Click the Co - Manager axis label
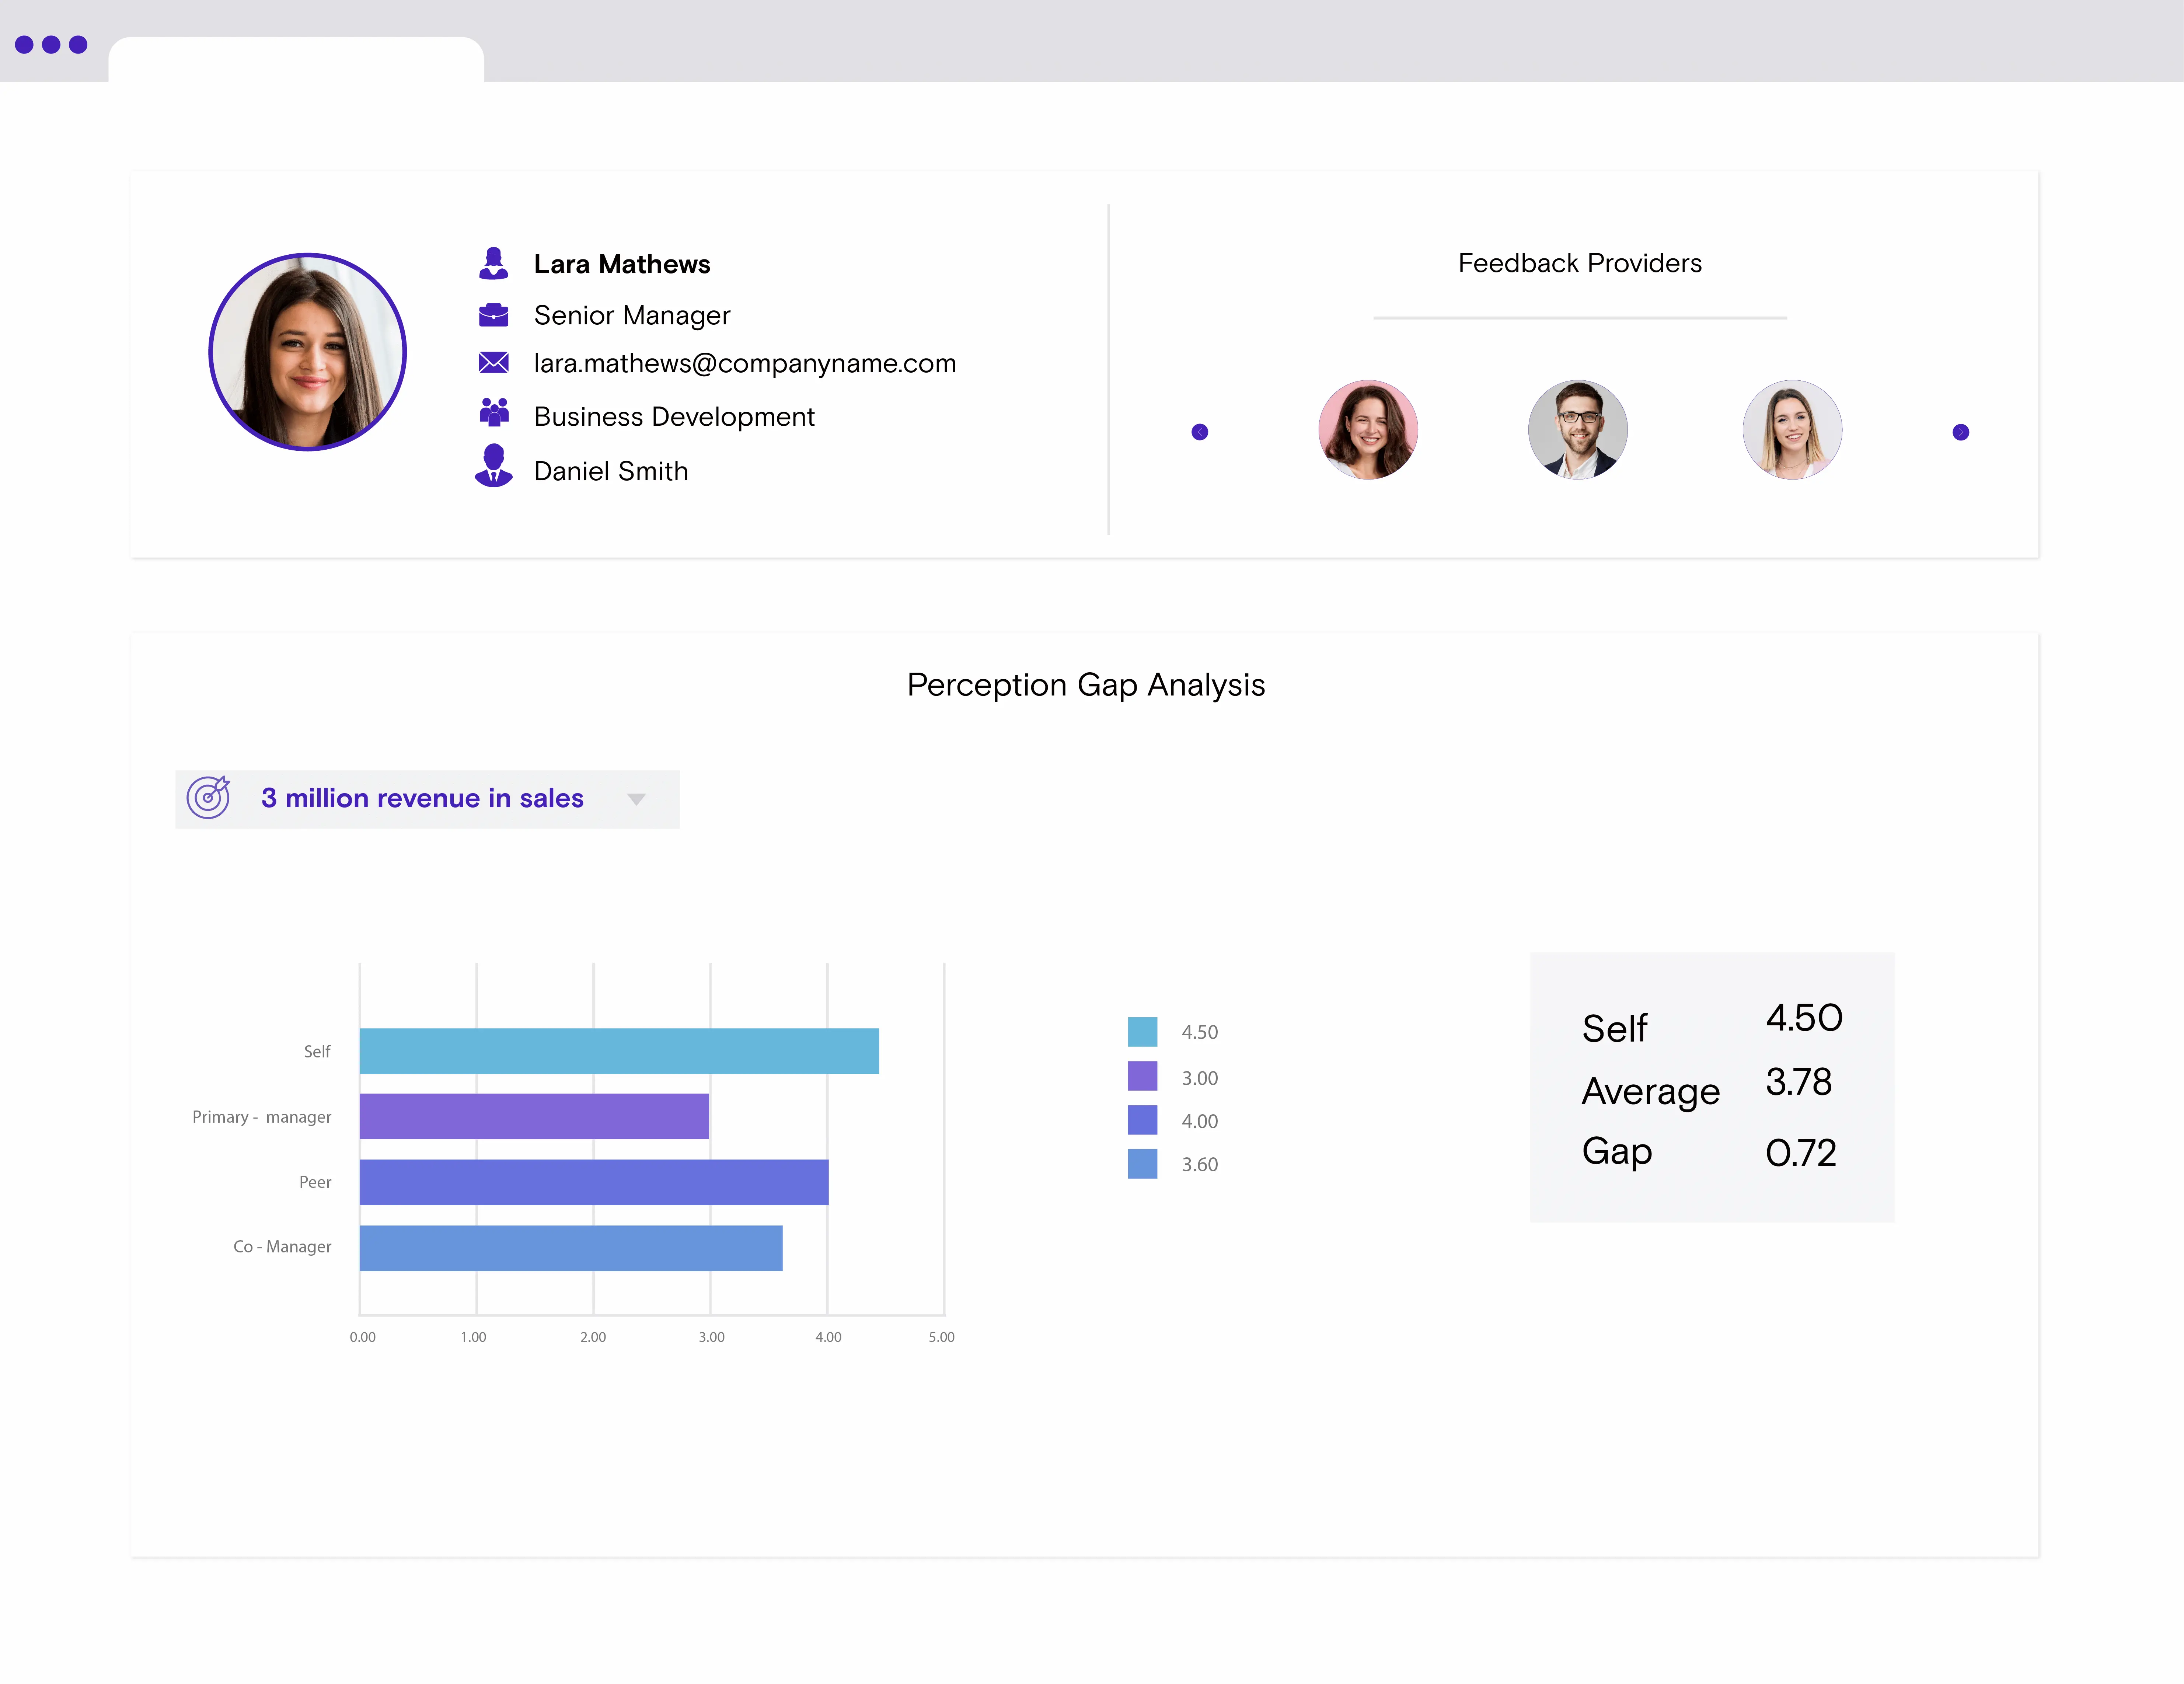Screen dimensions: 2184x1684 [x=282, y=1247]
